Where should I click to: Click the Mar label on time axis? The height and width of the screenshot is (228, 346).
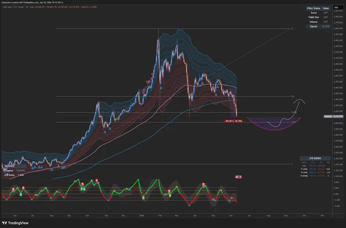177,215
